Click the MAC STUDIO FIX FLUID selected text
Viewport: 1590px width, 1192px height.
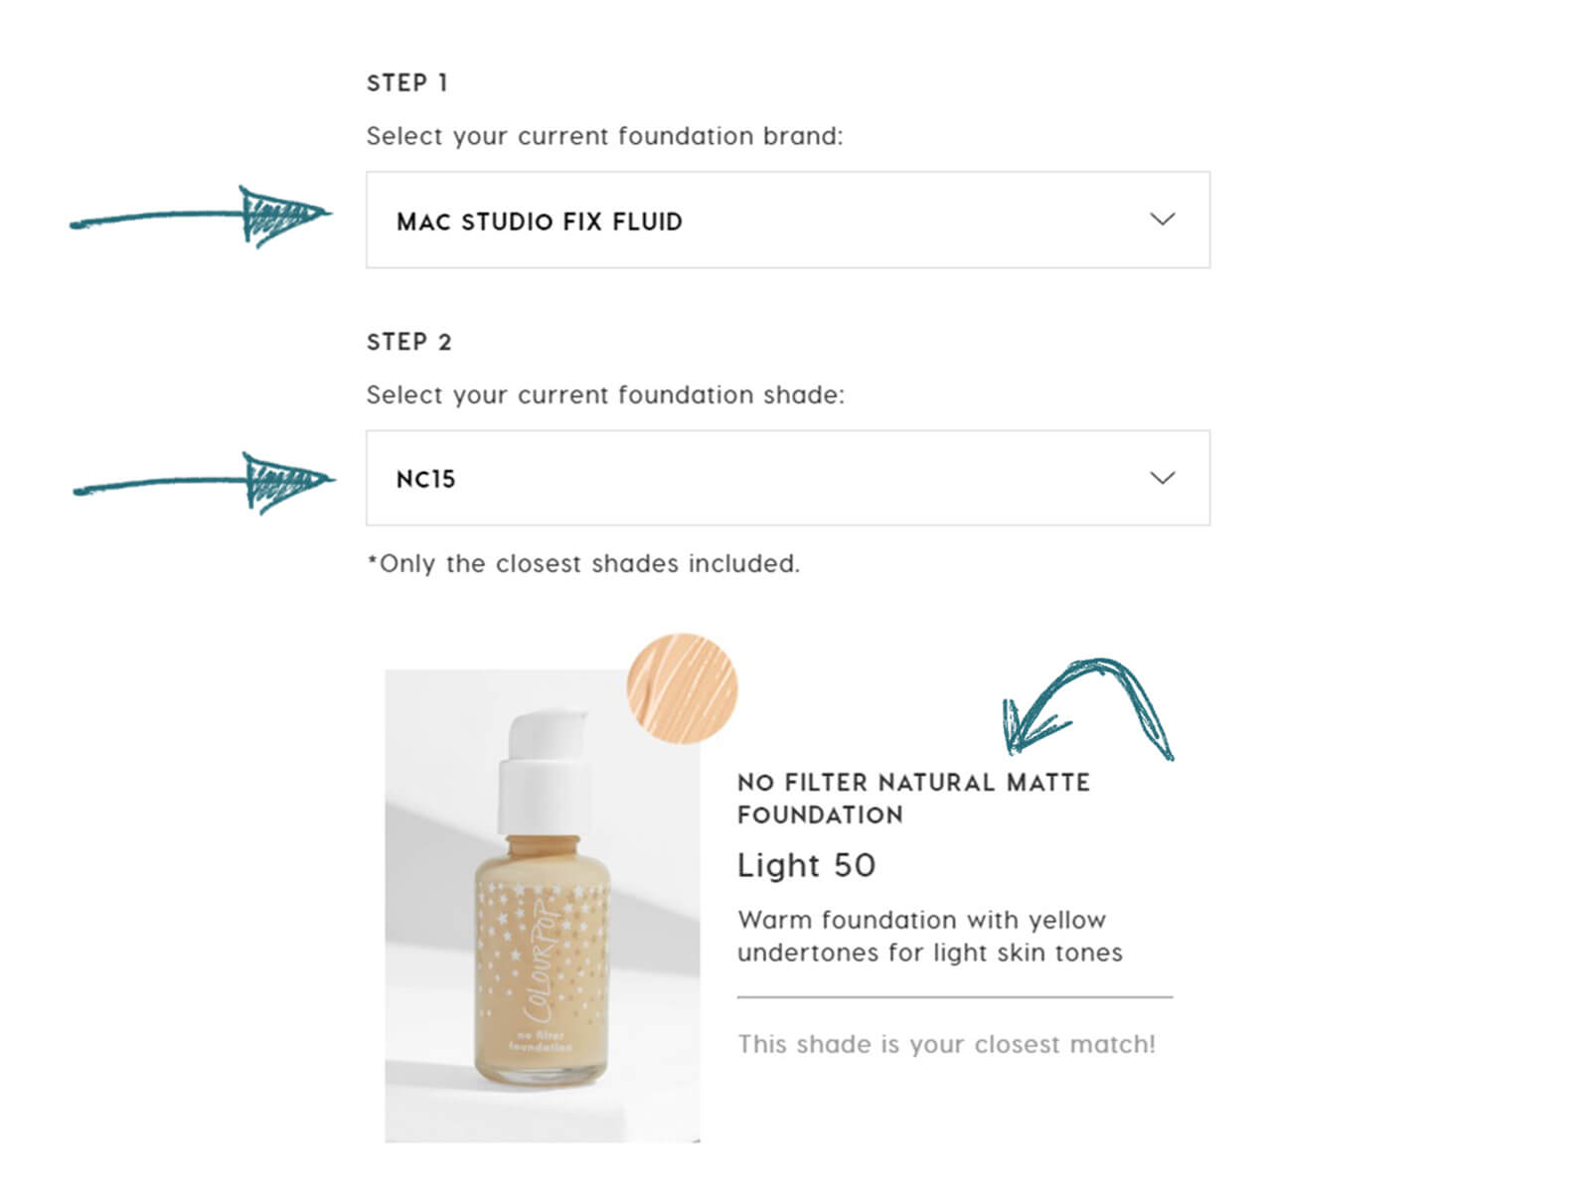(x=540, y=222)
